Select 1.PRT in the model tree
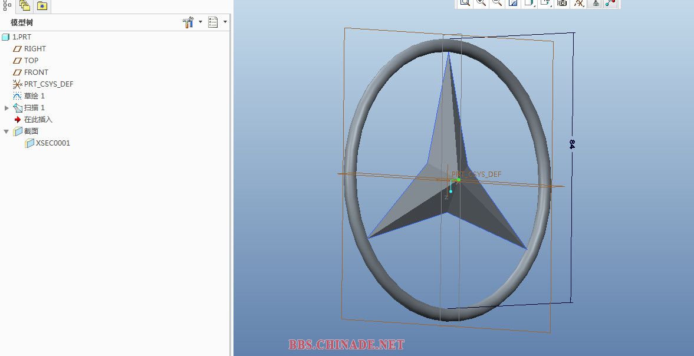694x356 pixels. point(17,37)
